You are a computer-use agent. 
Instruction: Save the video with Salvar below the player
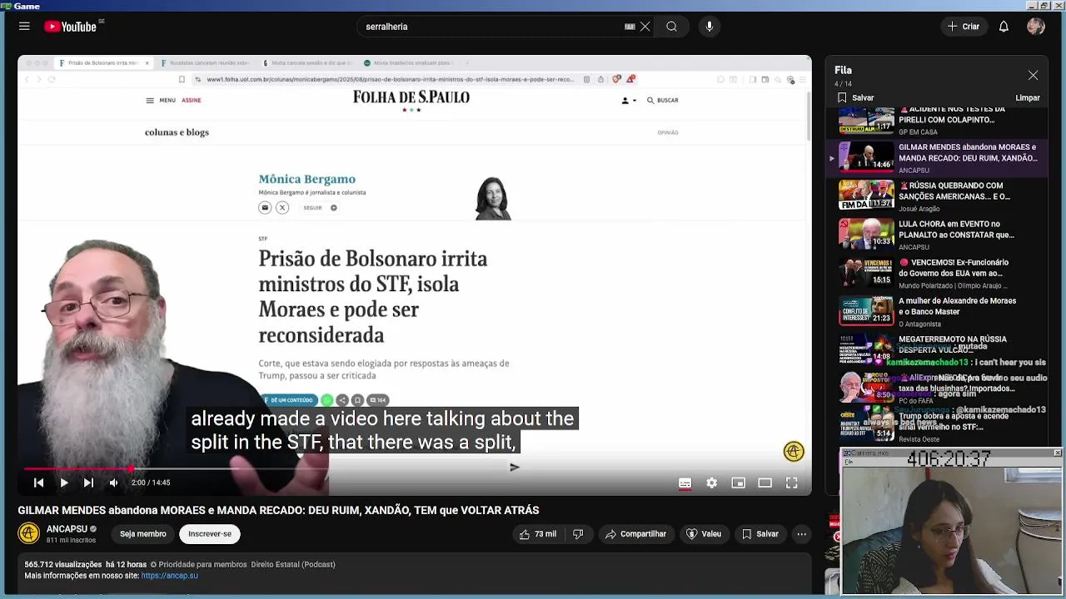760,534
